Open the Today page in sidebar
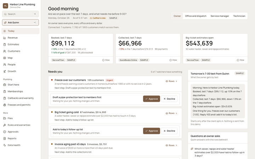255x159 pixels. 21,31
